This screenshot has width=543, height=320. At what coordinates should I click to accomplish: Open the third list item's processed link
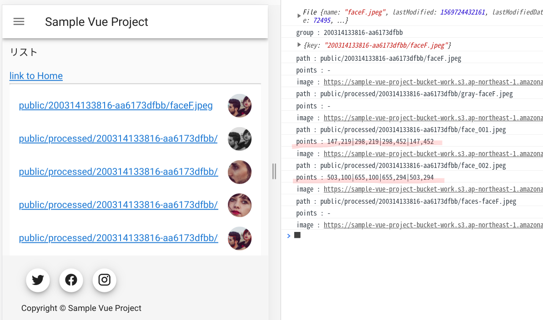point(118,172)
